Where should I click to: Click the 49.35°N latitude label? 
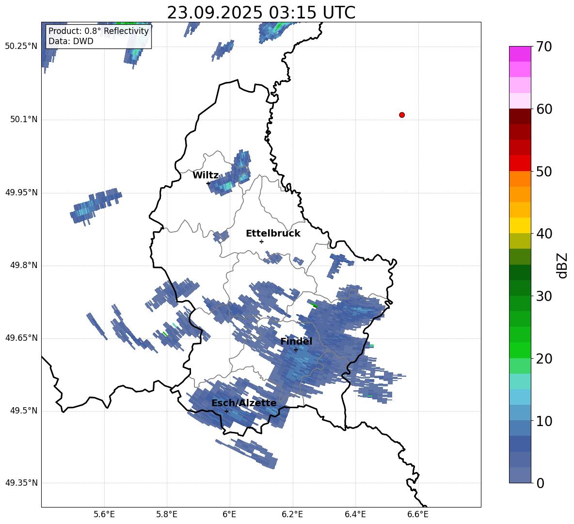pyautogui.click(x=21, y=483)
